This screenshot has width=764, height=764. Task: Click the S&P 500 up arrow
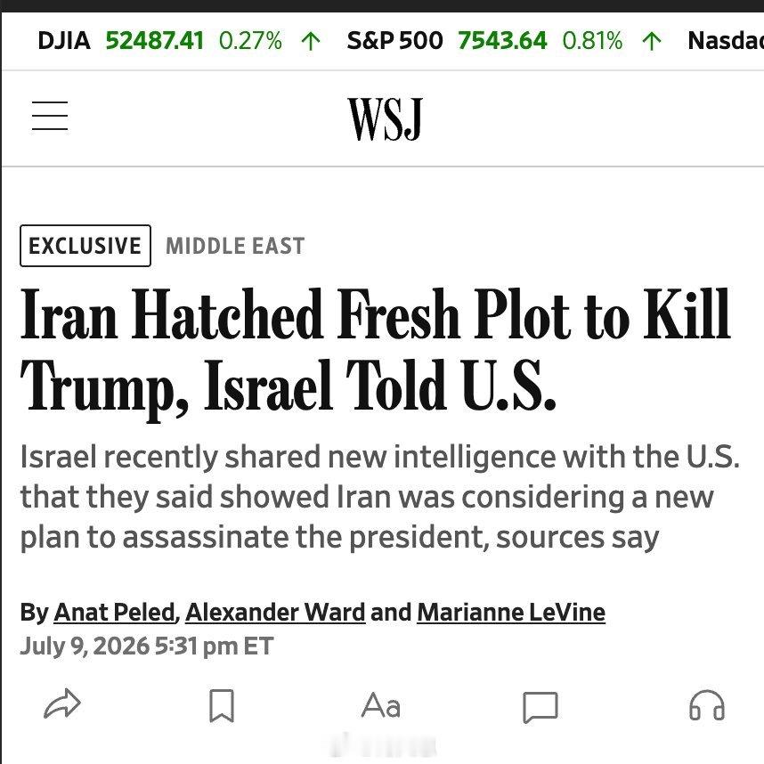[652, 41]
